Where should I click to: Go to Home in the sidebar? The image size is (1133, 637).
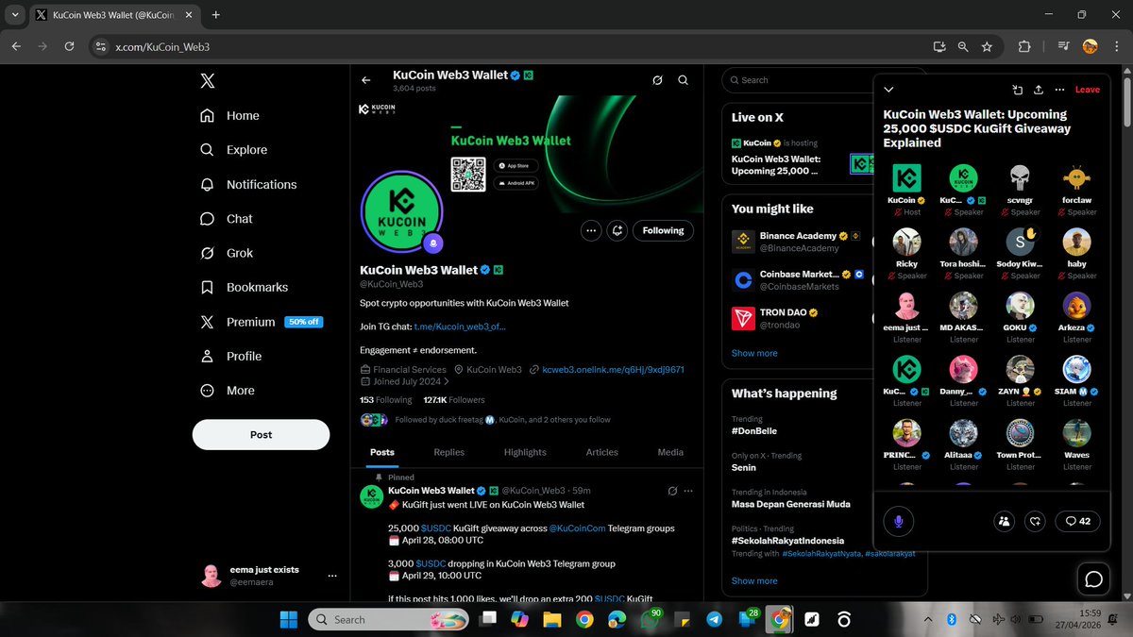point(229,115)
